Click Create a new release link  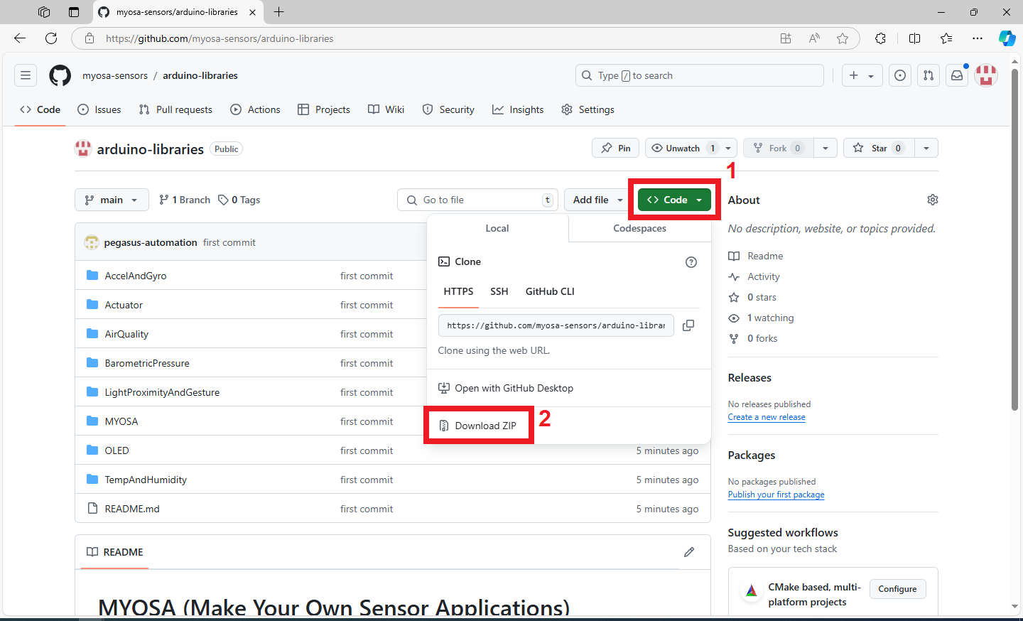click(x=767, y=417)
